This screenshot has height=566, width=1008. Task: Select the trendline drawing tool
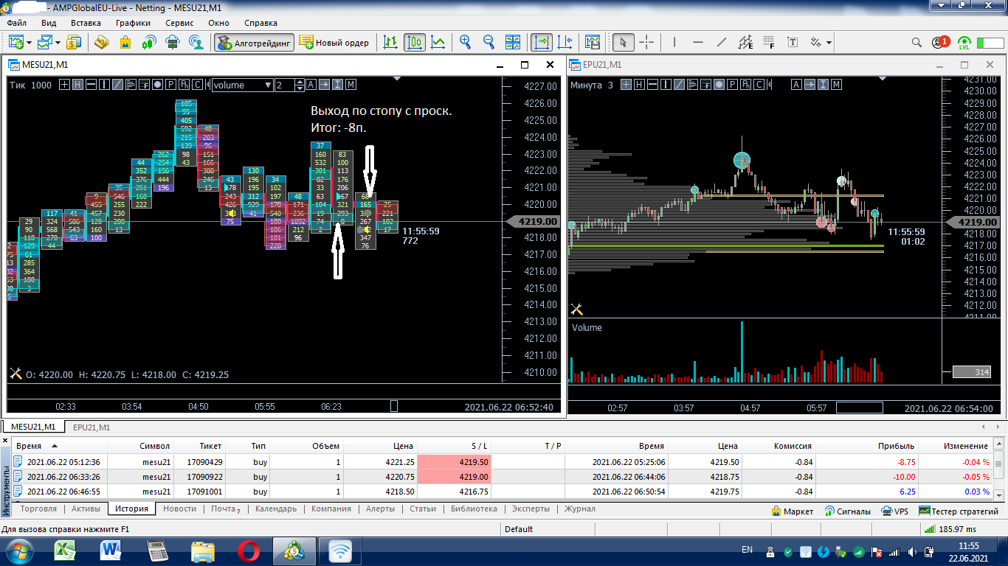pos(722,42)
